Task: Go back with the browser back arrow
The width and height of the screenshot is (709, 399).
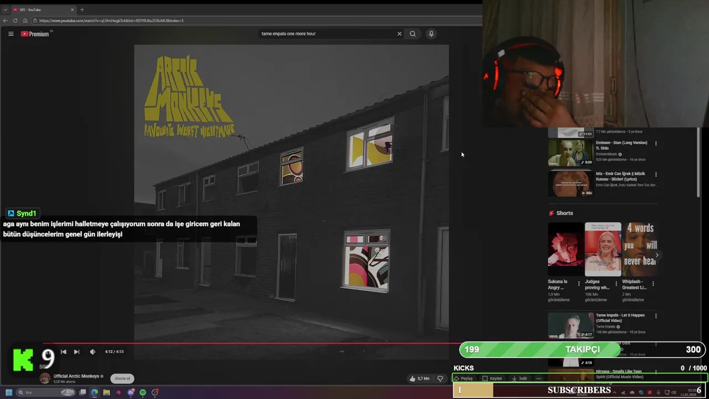Action: point(6,21)
